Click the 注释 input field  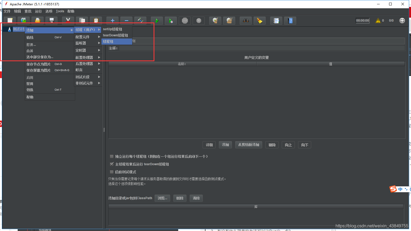[x=262, y=48]
